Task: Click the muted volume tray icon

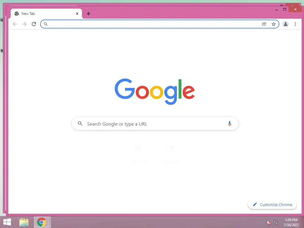Action: (269, 222)
